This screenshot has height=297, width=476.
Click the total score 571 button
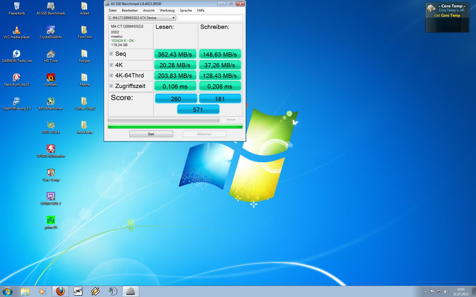(x=198, y=110)
